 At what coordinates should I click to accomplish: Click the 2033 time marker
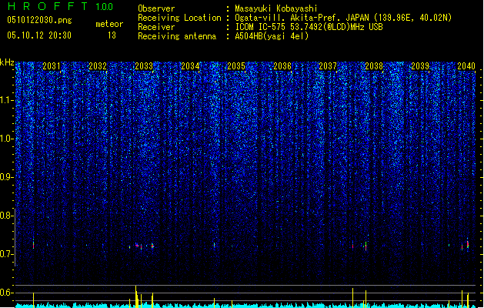coord(144,66)
